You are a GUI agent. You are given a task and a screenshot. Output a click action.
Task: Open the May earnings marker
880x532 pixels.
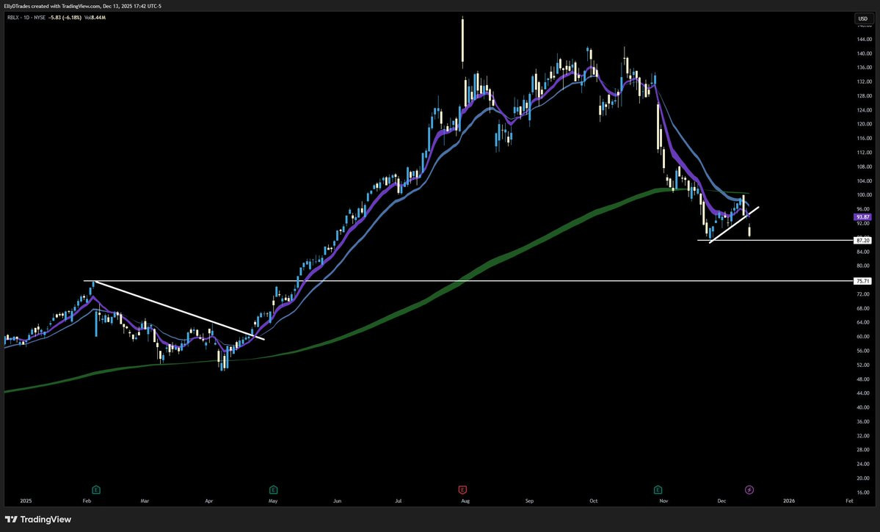pos(273,490)
